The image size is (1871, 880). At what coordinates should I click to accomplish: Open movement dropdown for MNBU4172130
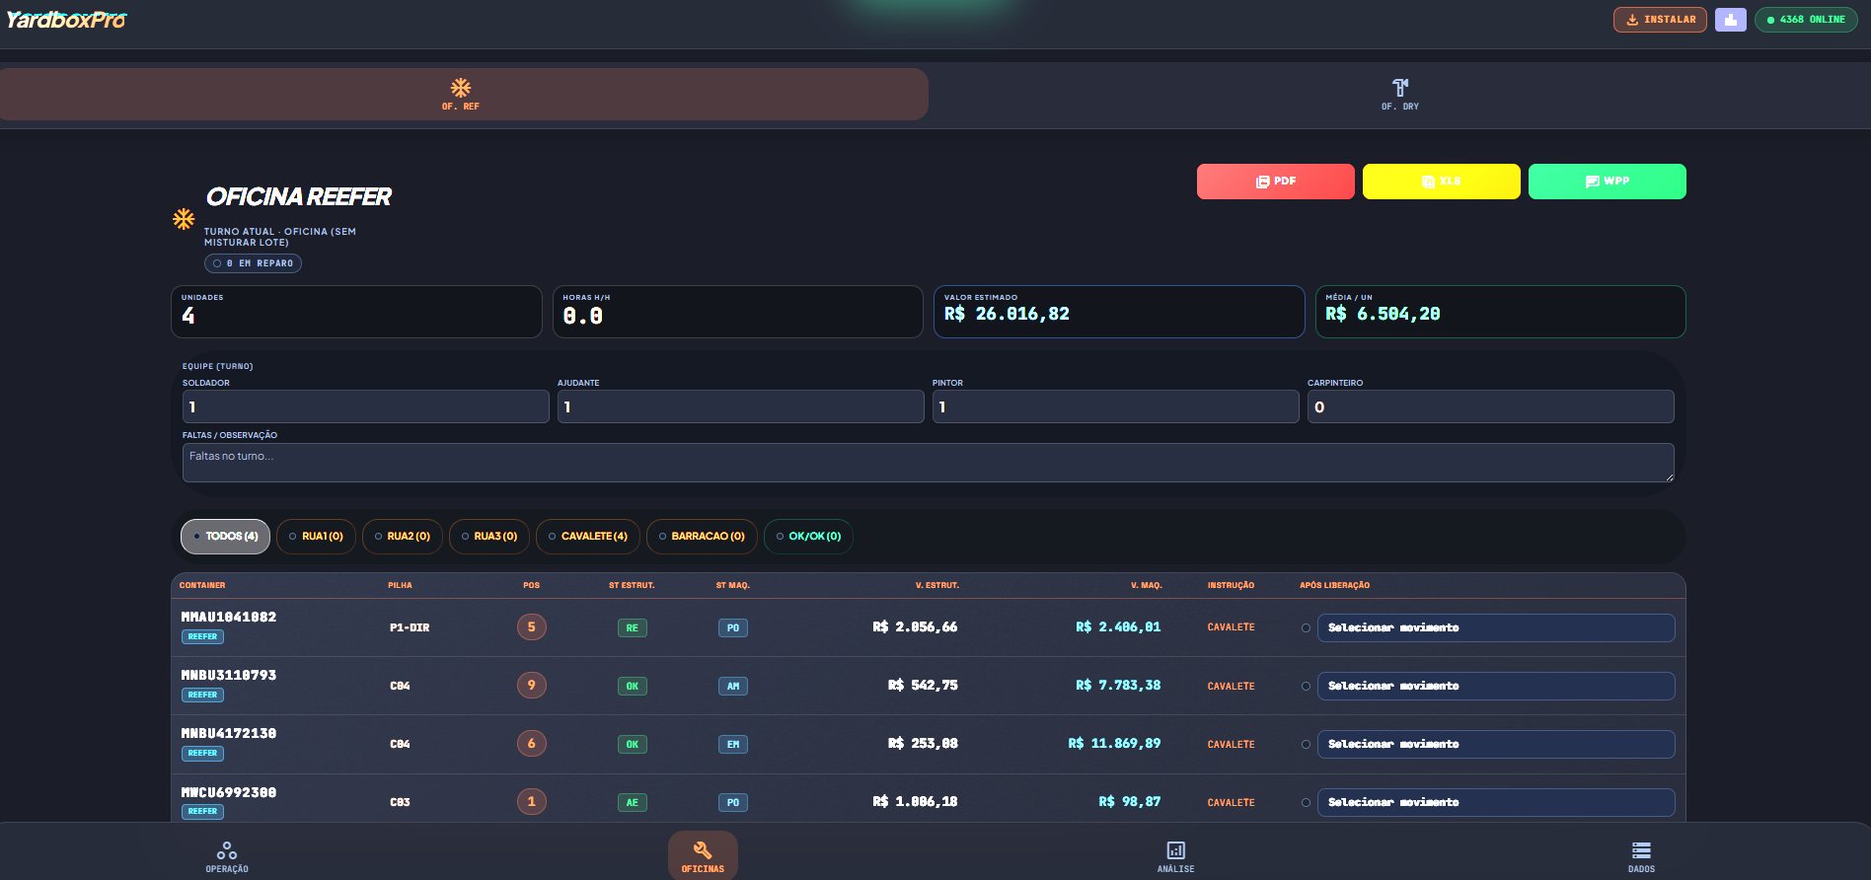tap(1495, 744)
